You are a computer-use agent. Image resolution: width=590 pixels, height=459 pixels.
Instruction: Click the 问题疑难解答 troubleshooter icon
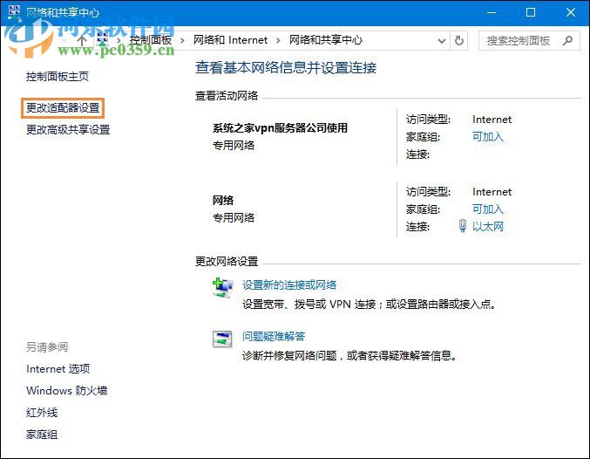click(x=223, y=339)
